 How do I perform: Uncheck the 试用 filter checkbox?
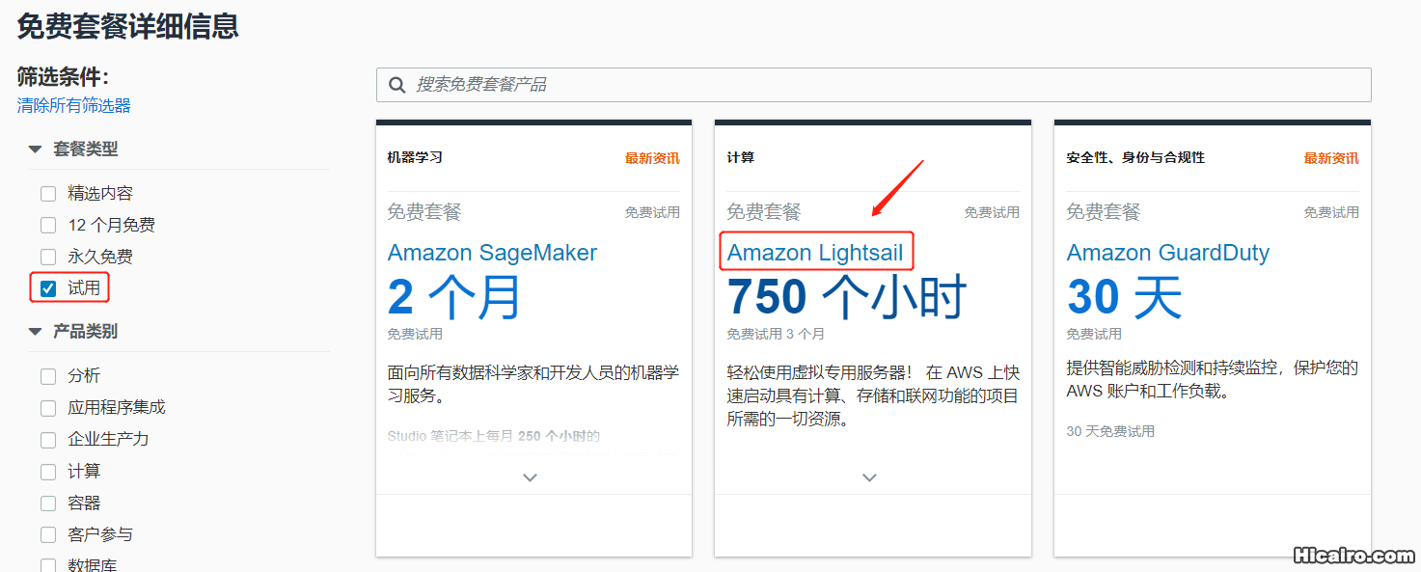(48, 288)
